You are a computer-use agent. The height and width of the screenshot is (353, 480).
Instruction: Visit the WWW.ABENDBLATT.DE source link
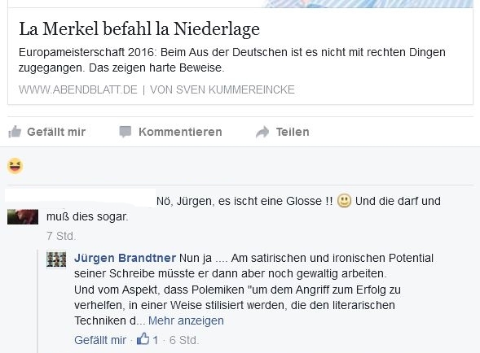(x=78, y=89)
